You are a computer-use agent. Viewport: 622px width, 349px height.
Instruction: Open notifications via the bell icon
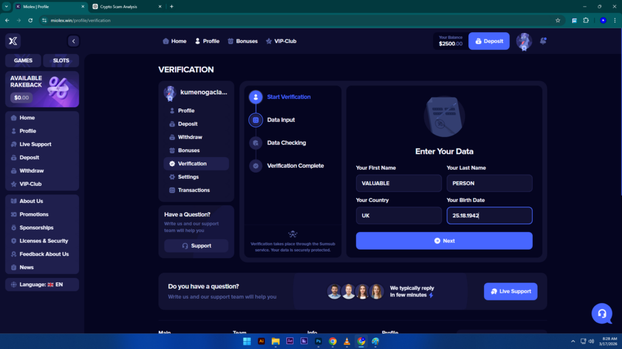543,41
